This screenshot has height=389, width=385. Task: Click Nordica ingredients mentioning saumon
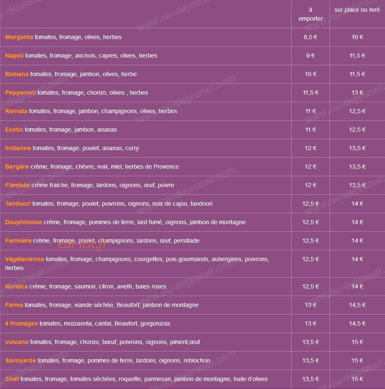(x=98, y=286)
